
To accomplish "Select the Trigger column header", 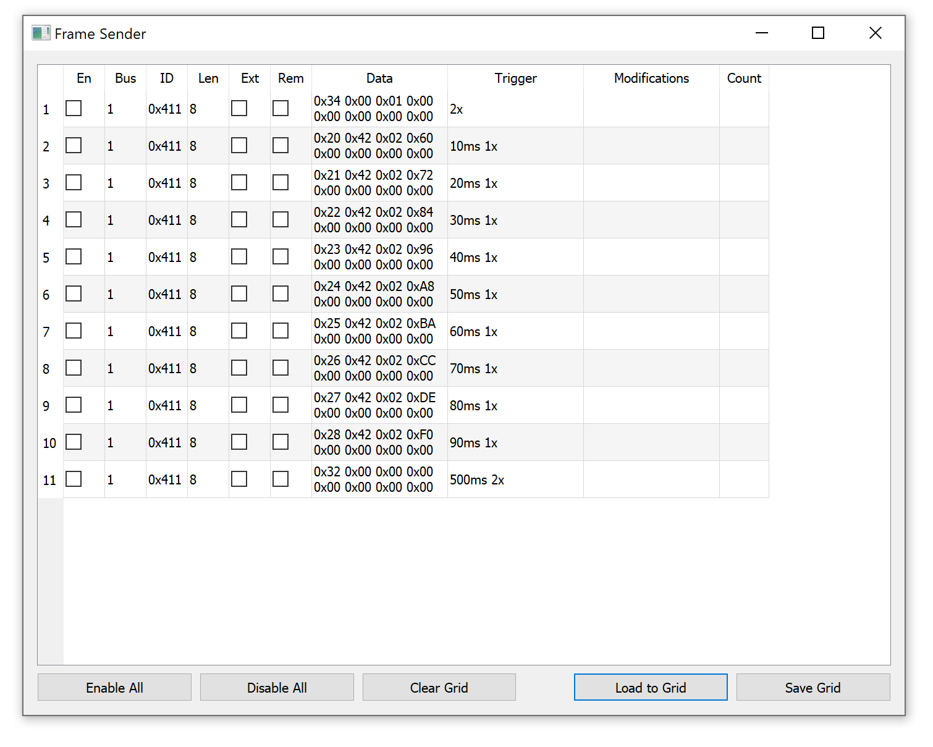I will (x=515, y=78).
